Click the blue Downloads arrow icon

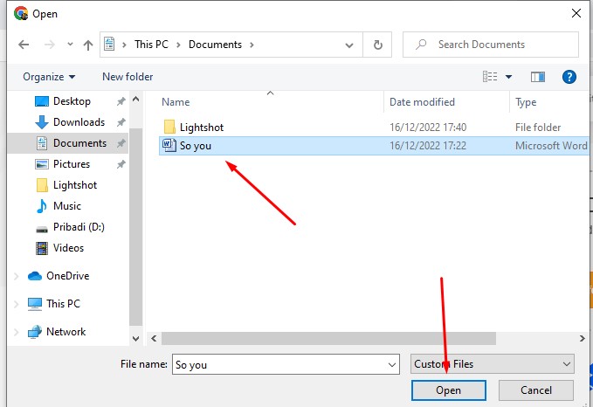(x=42, y=122)
